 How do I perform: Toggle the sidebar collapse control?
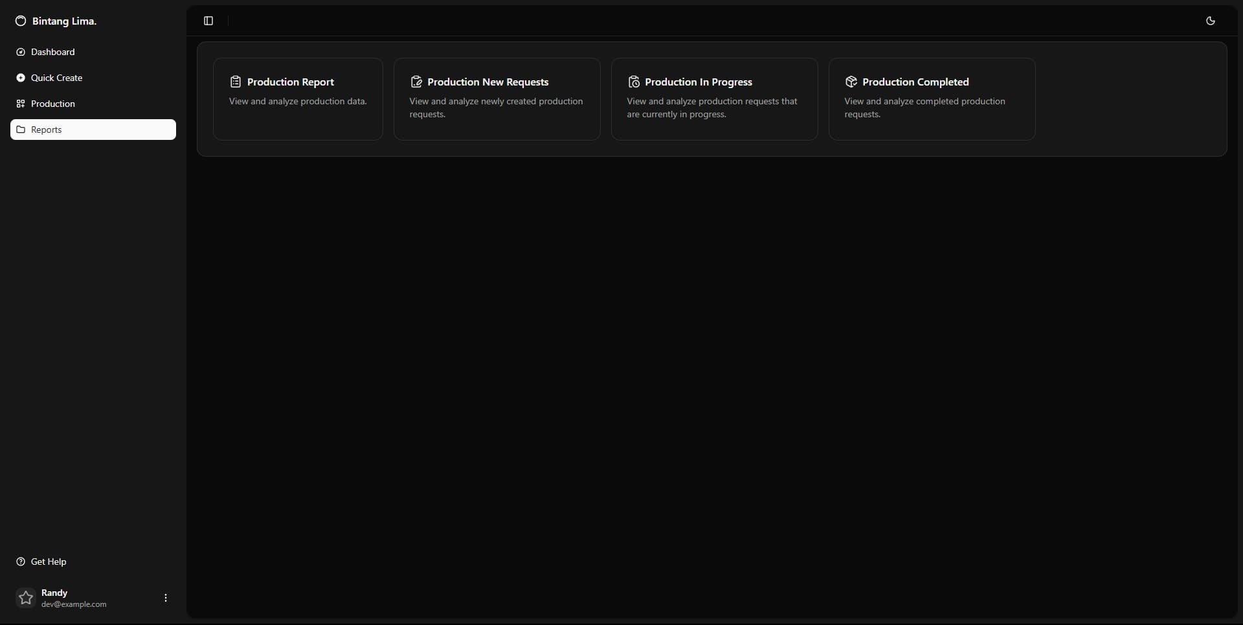[x=208, y=20]
